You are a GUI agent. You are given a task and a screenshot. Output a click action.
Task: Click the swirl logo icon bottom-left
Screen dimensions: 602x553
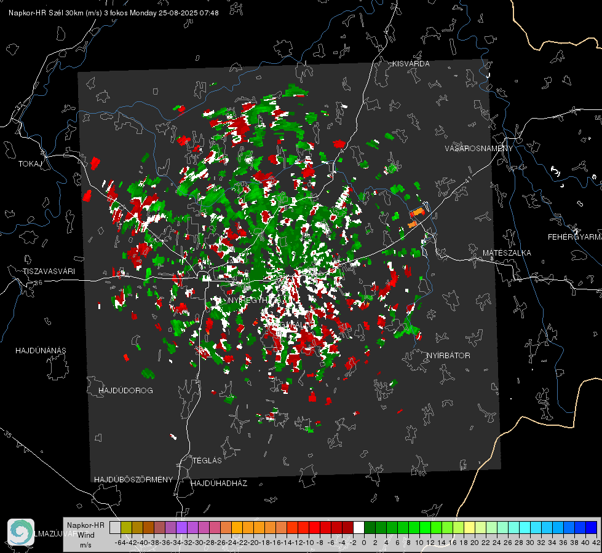(21, 532)
